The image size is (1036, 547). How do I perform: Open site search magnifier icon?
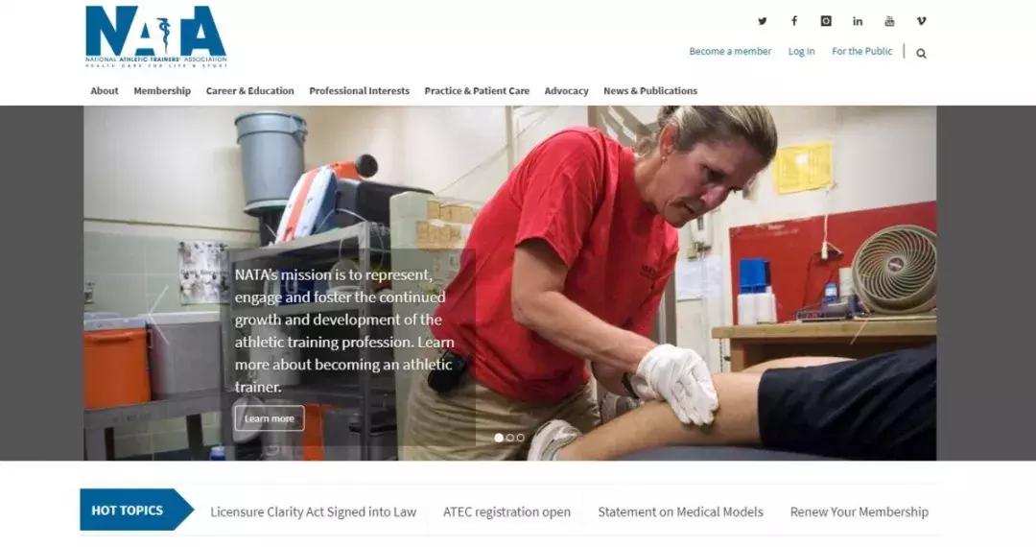tap(921, 54)
